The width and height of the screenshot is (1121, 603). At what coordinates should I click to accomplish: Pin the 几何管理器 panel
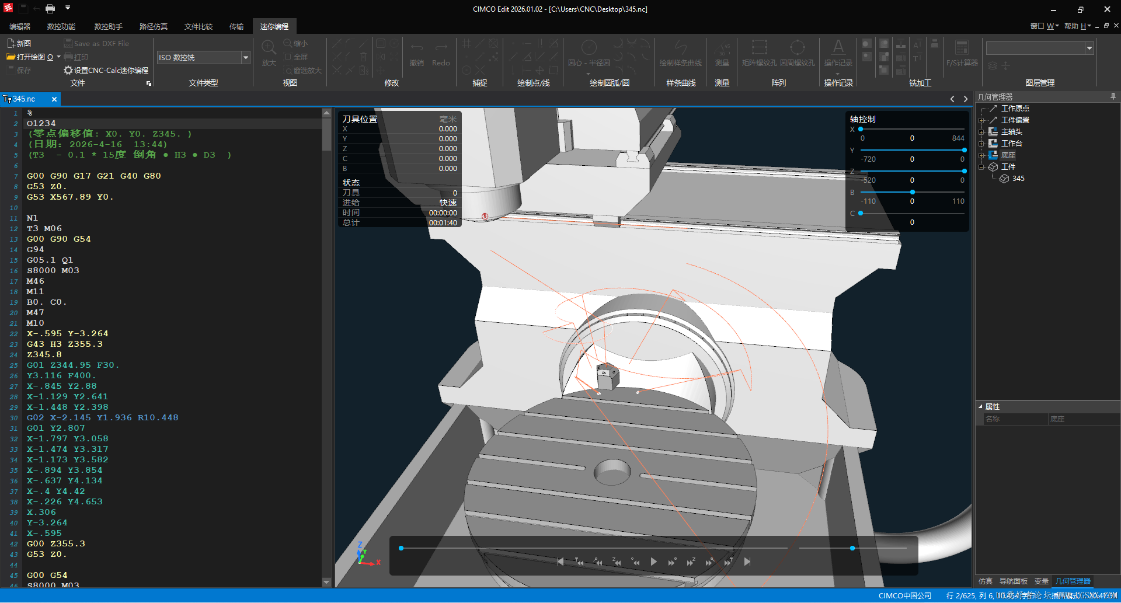pyautogui.click(x=1113, y=96)
